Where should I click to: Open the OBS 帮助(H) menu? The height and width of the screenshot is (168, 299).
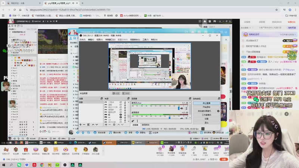click(154, 40)
